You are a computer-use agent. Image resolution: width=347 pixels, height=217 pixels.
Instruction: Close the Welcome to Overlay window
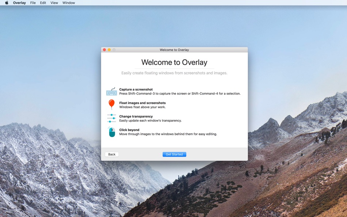[104, 50]
